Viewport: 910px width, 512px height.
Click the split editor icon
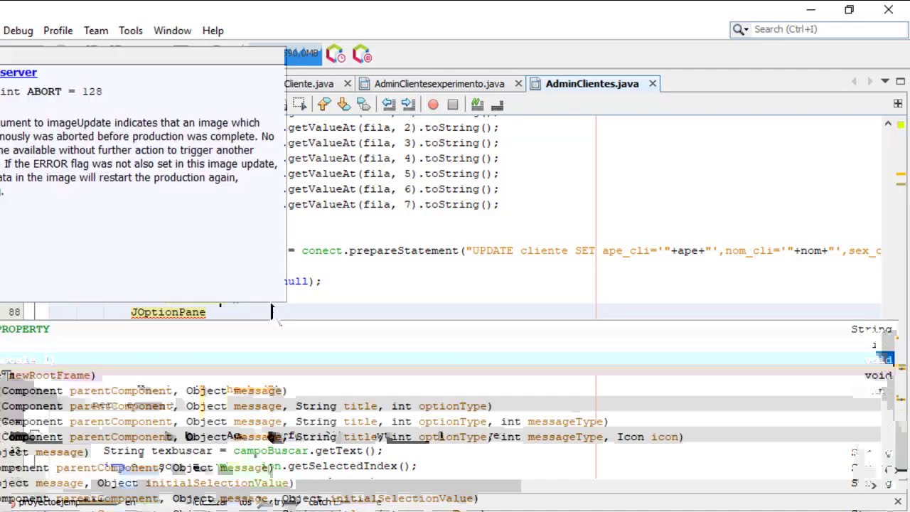pyautogui.click(x=898, y=104)
